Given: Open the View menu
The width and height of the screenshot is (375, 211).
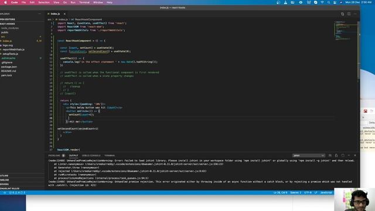Looking at the screenshot, I should click(56, 2).
